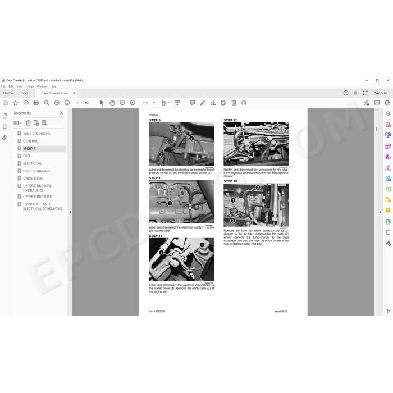This screenshot has width=393, height=393.
Task: Find current bookmark icon
Action: click(x=44, y=123)
